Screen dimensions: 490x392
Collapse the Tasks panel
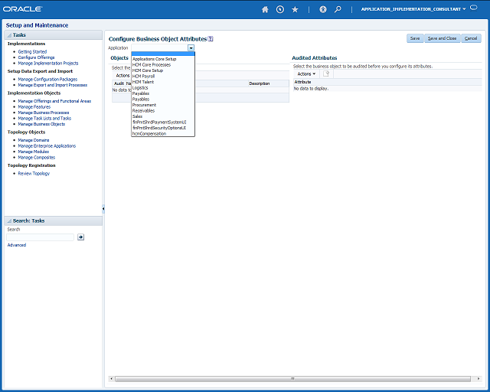pyautogui.click(x=9, y=35)
